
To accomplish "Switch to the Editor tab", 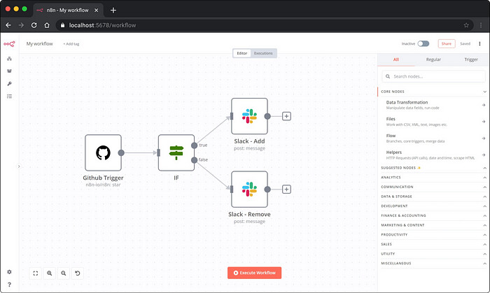I will [242, 53].
